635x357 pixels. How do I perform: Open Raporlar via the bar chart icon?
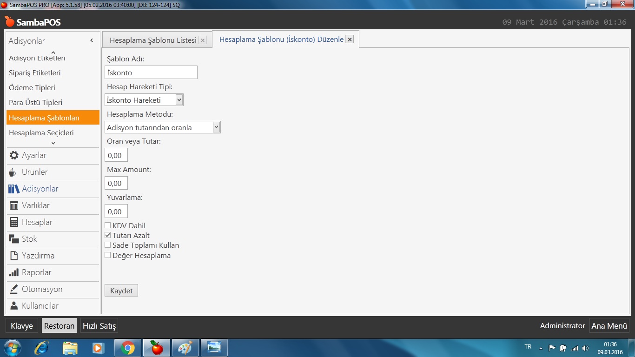point(14,272)
